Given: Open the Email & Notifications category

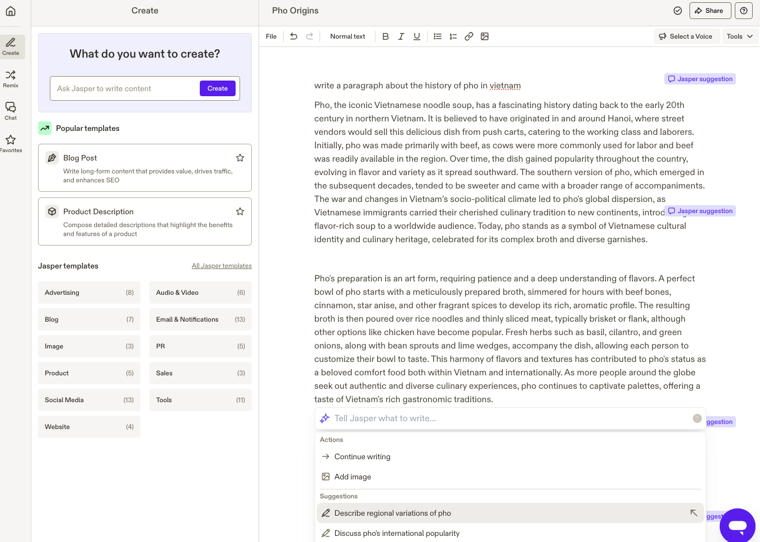Looking at the screenshot, I should 201,319.
